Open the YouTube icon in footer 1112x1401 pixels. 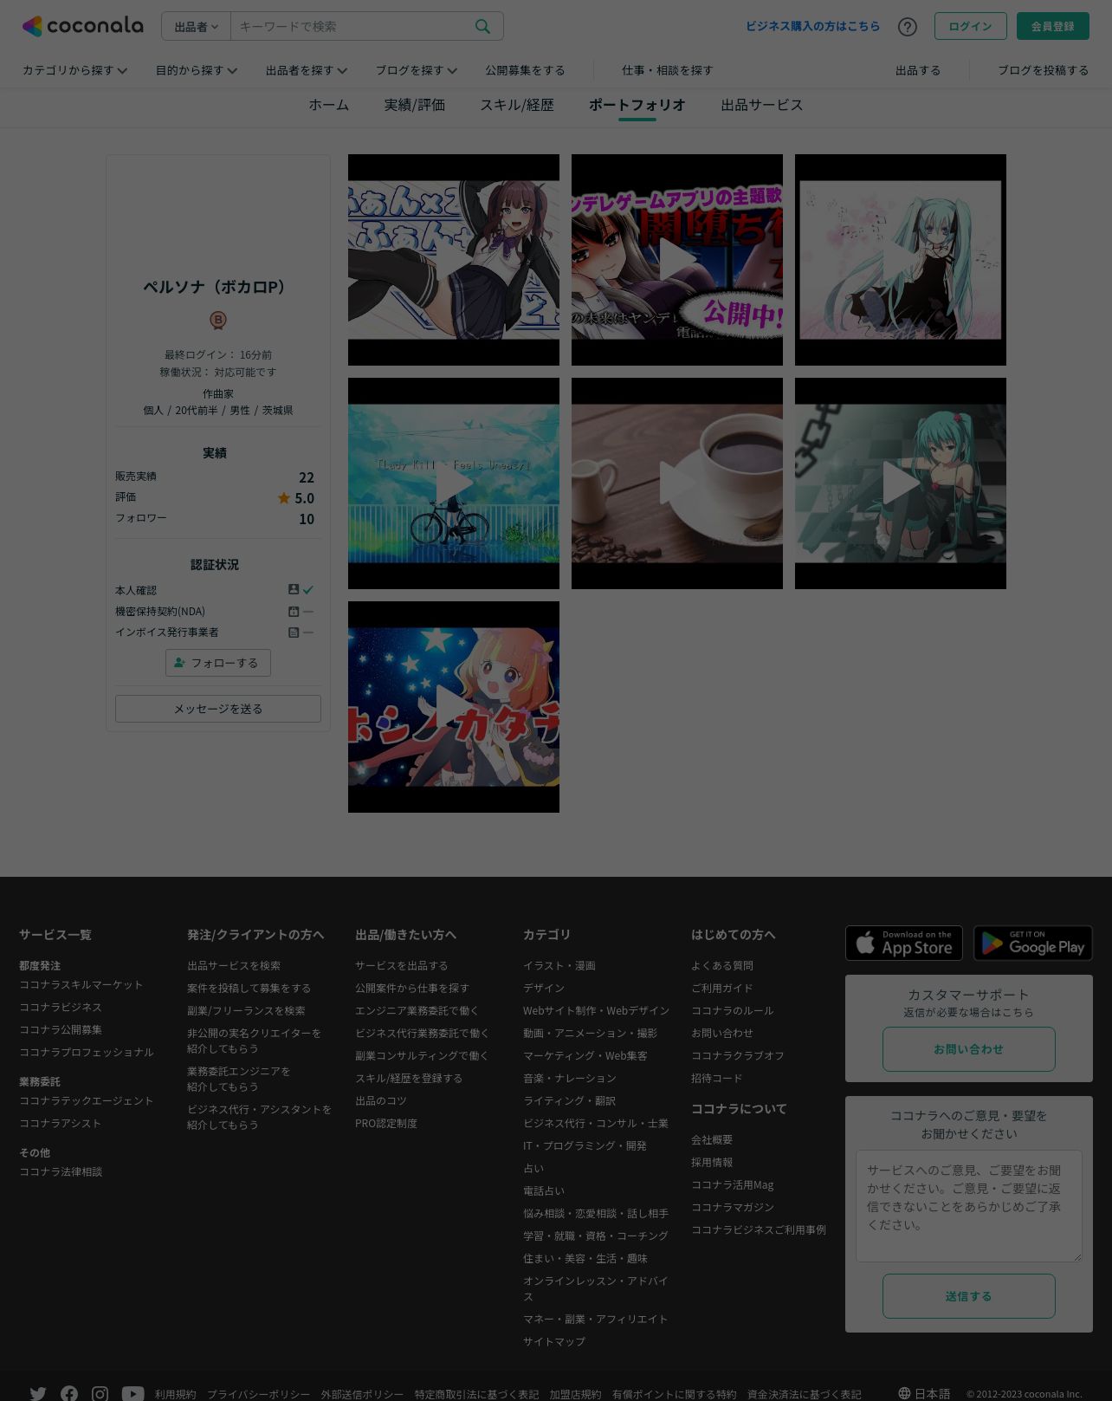[133, 1394]
